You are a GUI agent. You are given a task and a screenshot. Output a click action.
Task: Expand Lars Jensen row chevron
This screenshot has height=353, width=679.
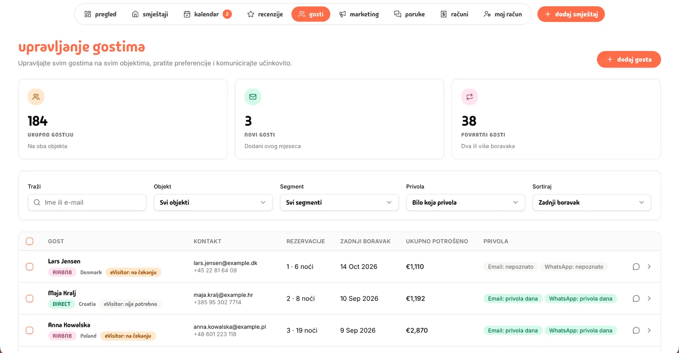point(649,267)
